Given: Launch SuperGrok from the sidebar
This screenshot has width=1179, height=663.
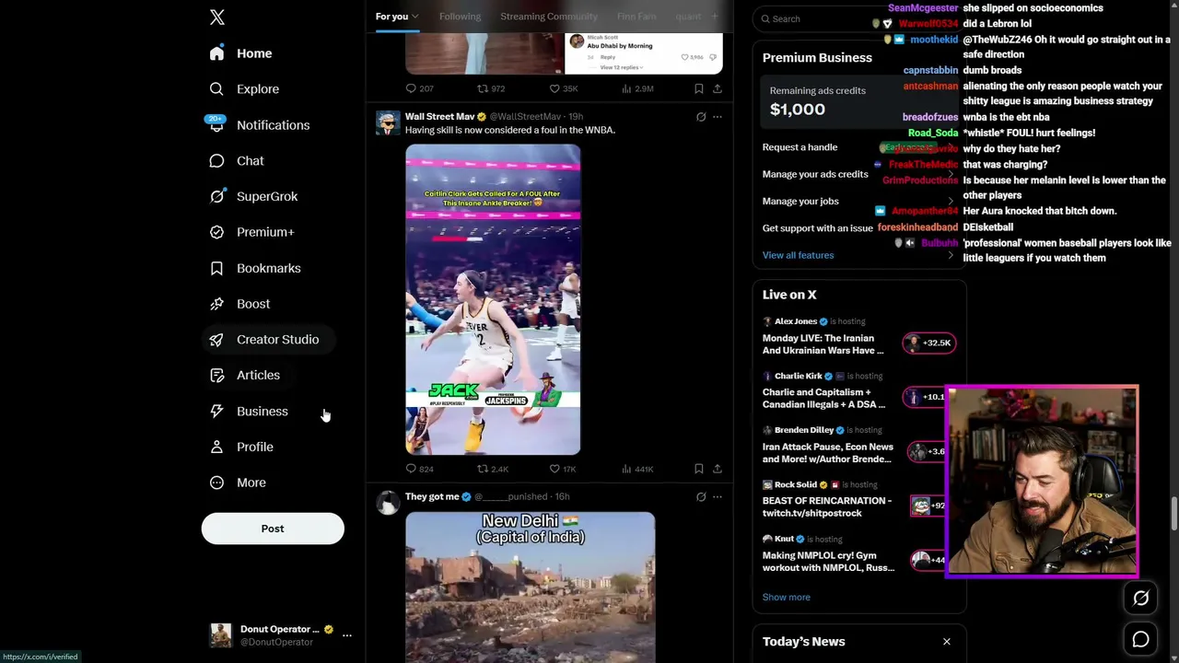Looking at the screenshot, I should 253,196.
